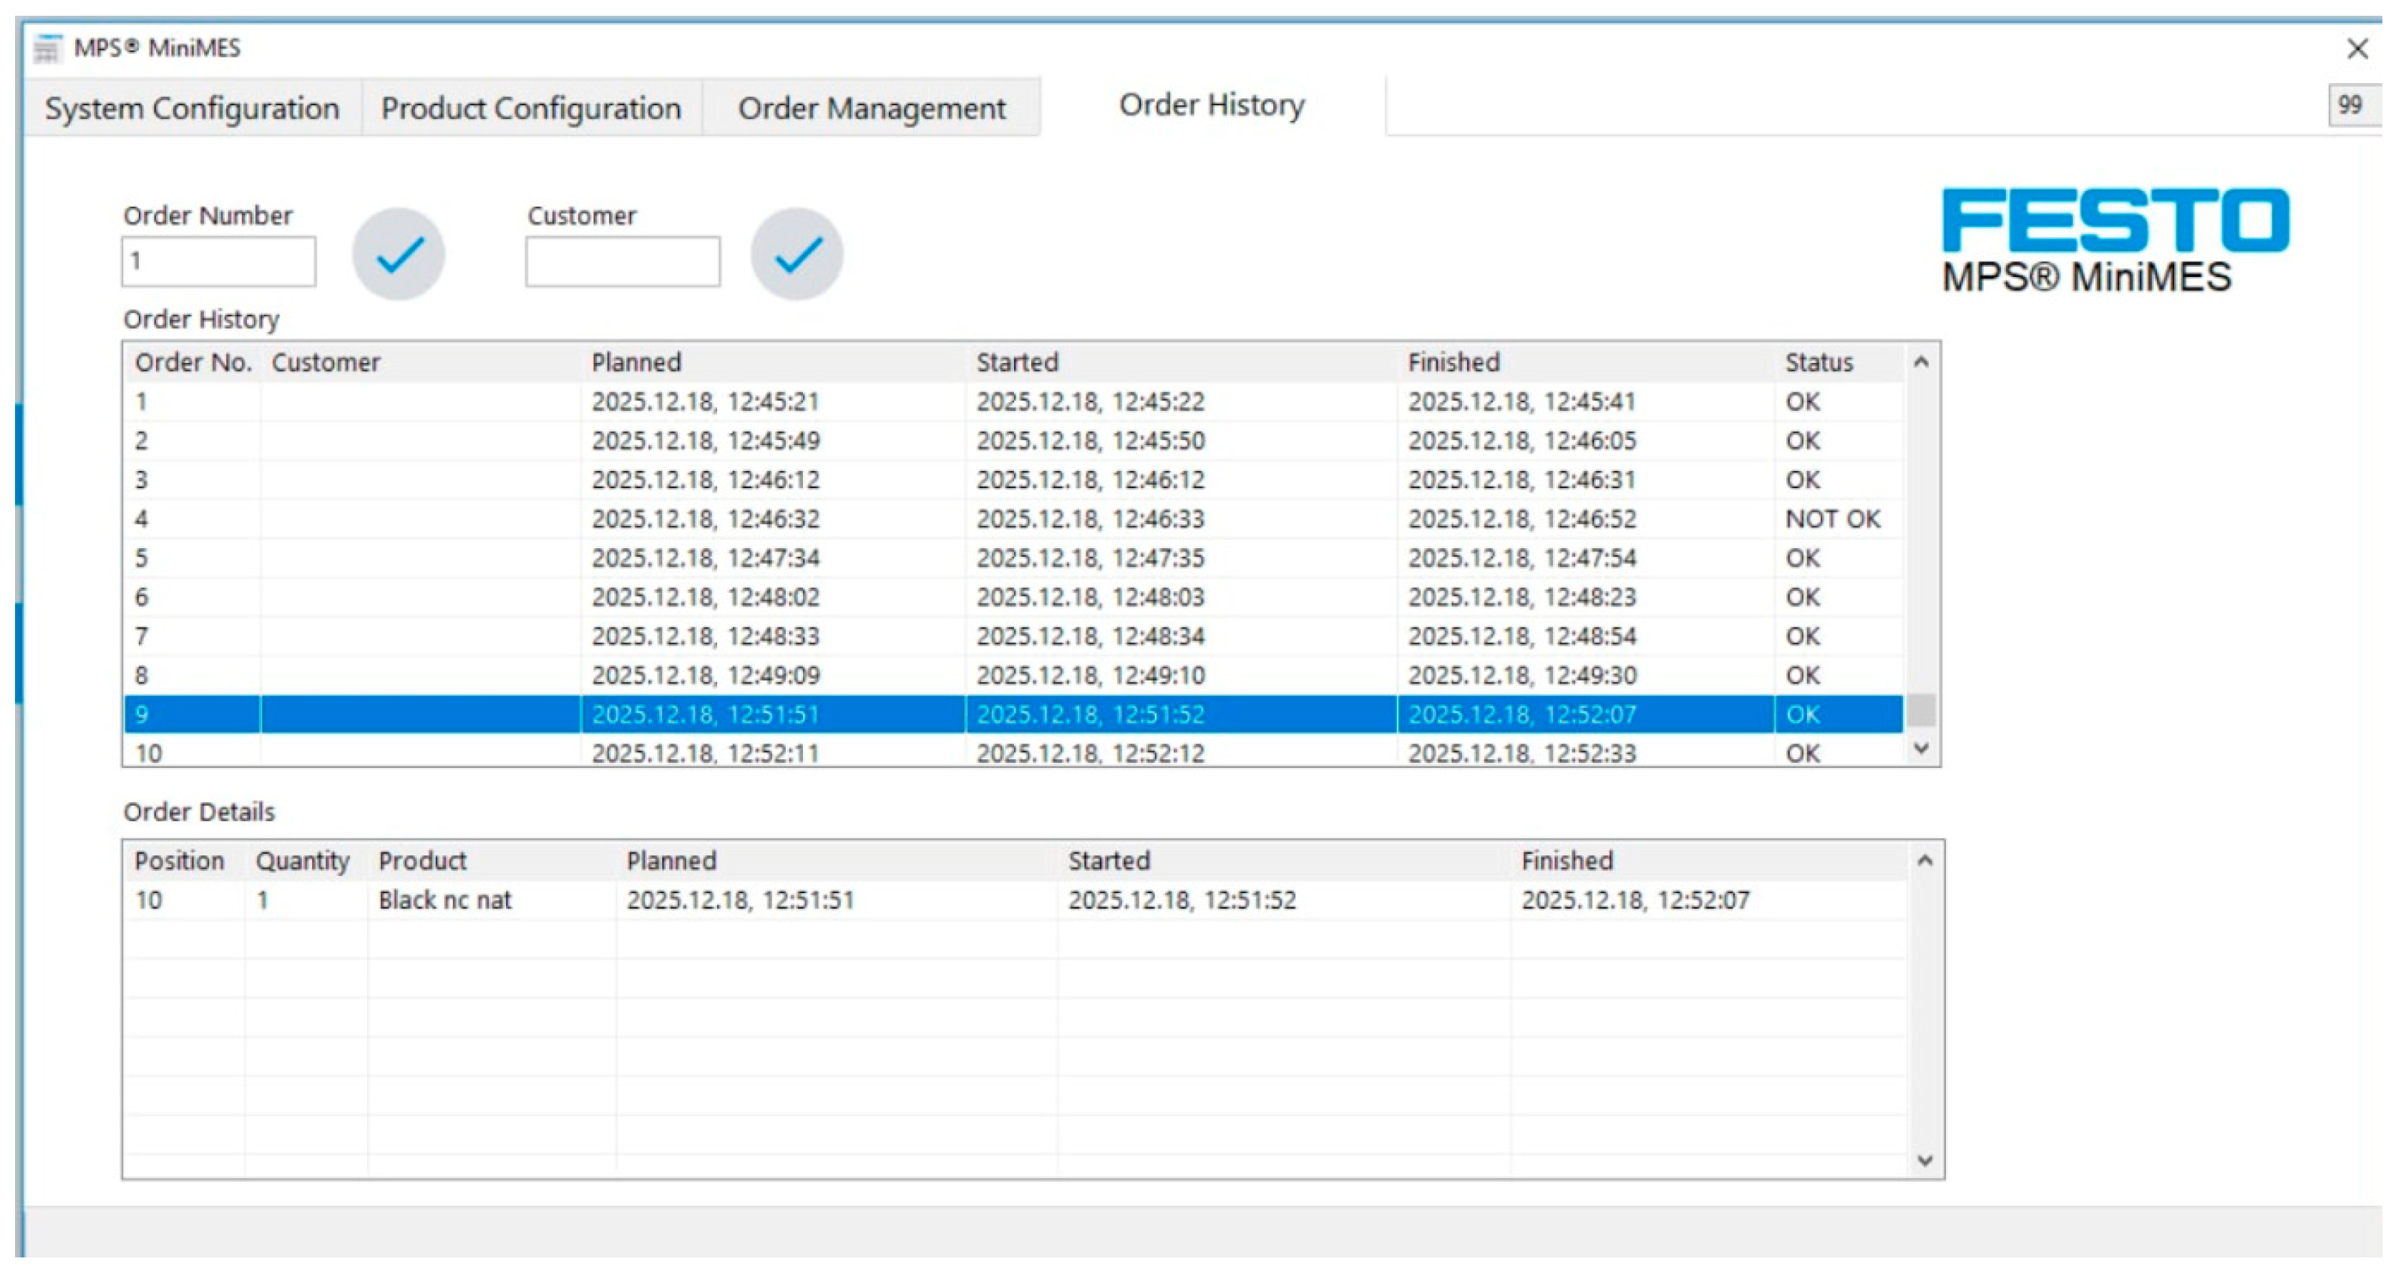Click the FESTO logo
This screenshot has height=1276, width=2406.
pos(2115,220)
